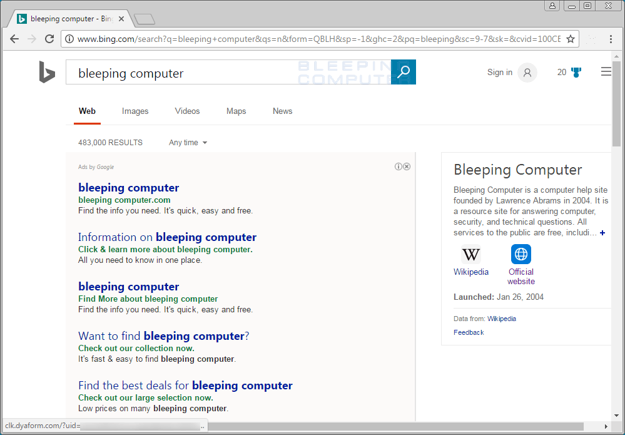
Task: Open ad Want to find bleeping computer?
Action: click(164, 335)
